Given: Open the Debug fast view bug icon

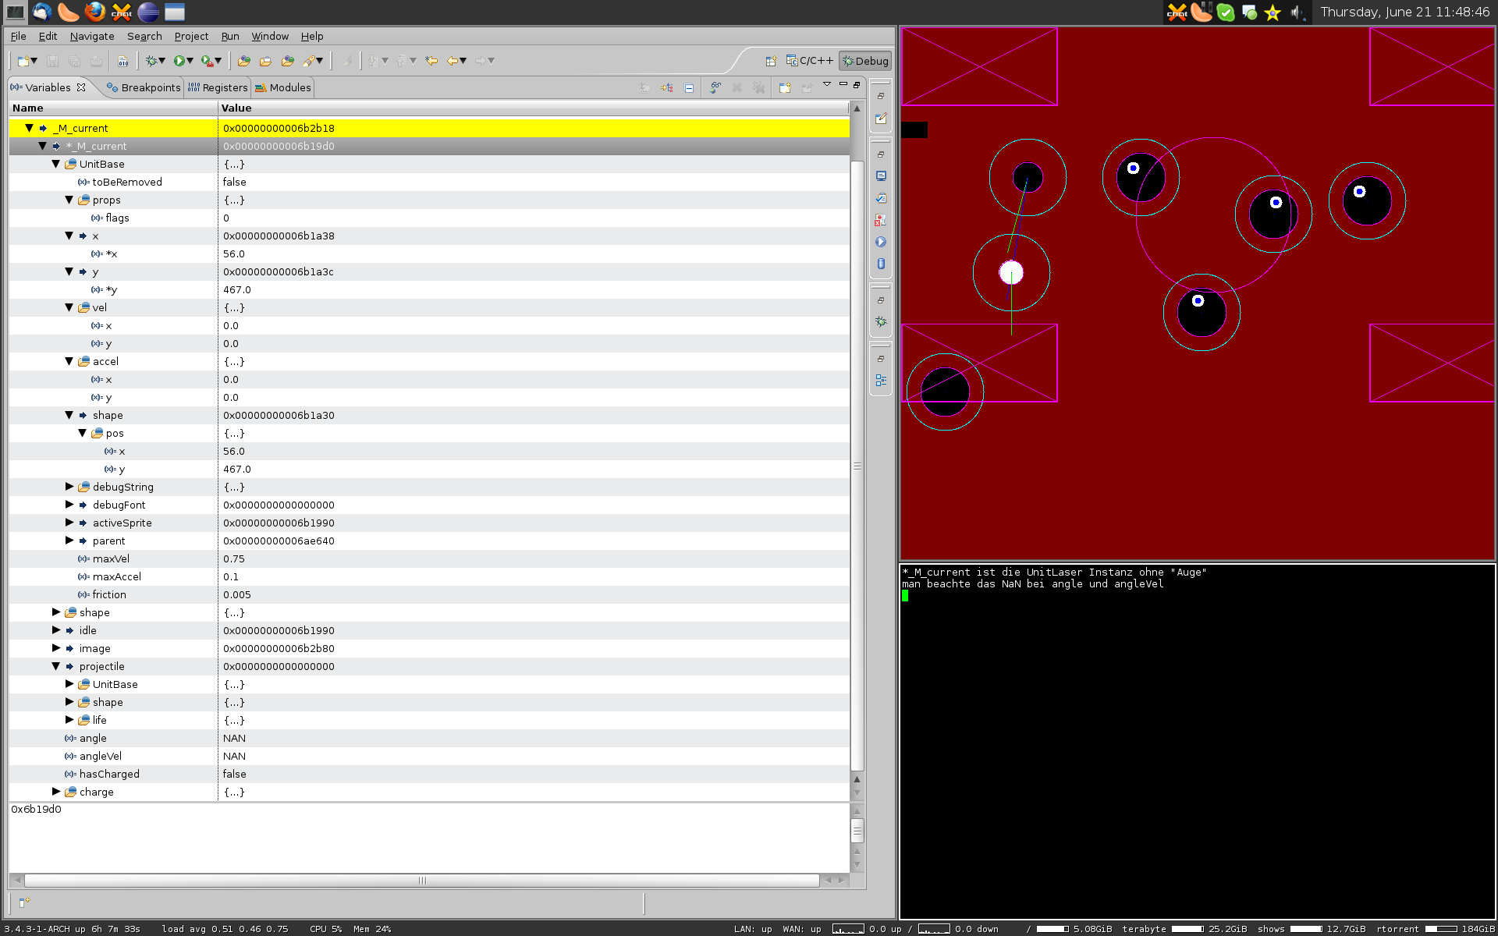Looking at the screenshot, I should pyautogui.click(x=881, y=322).
